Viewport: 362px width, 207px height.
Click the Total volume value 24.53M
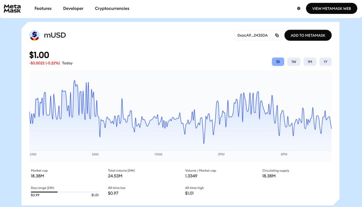pos(115,176)
